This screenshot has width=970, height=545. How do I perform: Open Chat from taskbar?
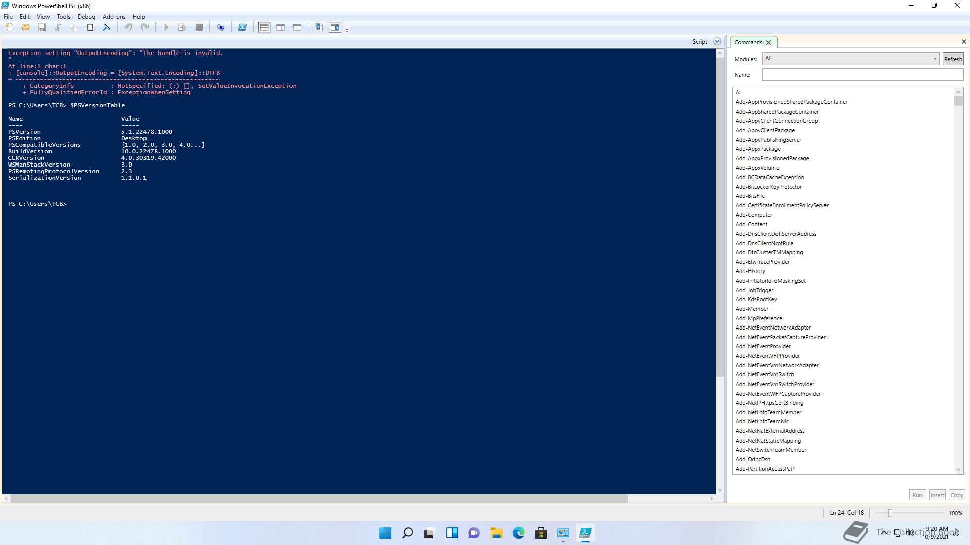[474, 533]
